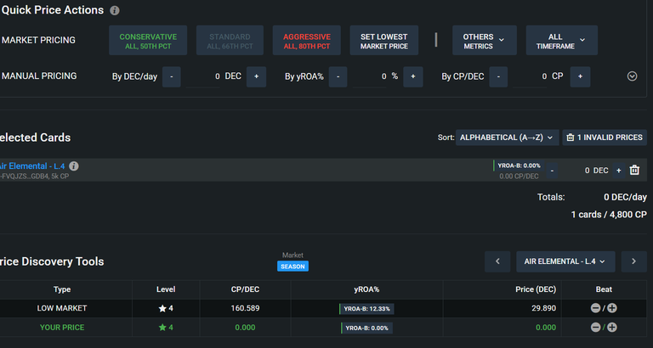
Task: Decrease By CP/DEC value with minus
Action: [498, 77]
